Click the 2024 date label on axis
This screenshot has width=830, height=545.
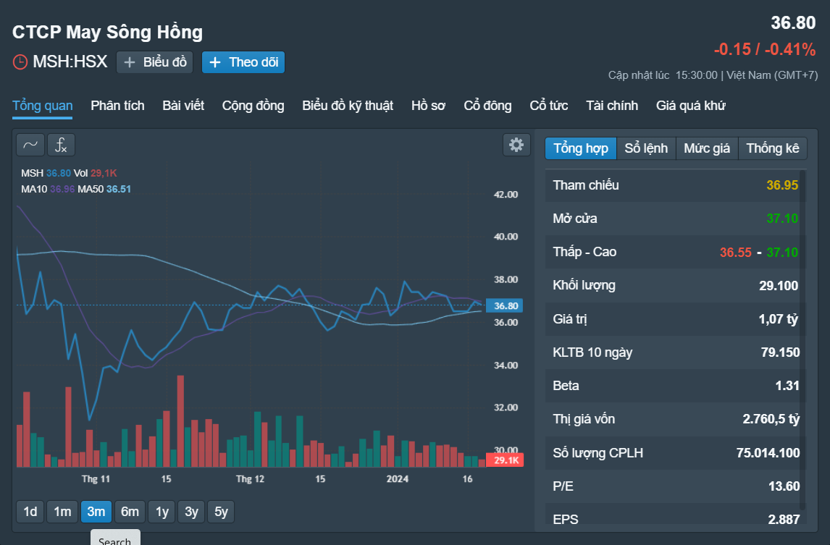398,479
